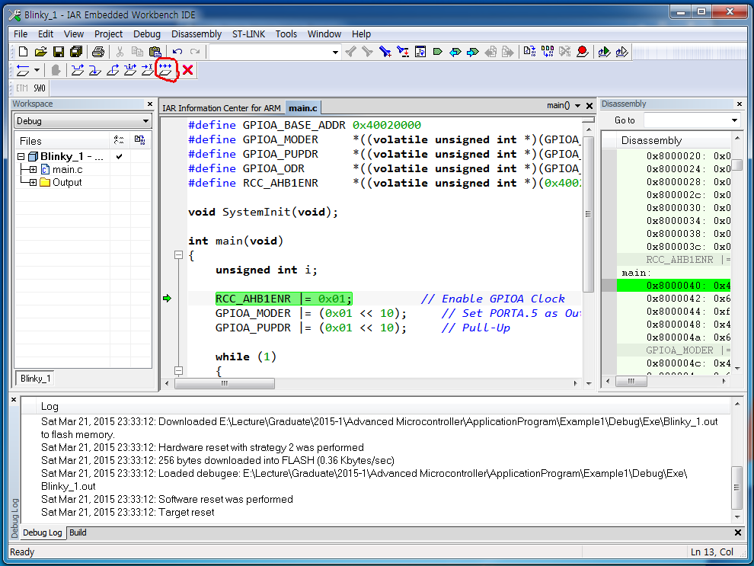This screenshot has height=566, width=754.
Task: Collapse the main function code fold
Action: [178, 255]
